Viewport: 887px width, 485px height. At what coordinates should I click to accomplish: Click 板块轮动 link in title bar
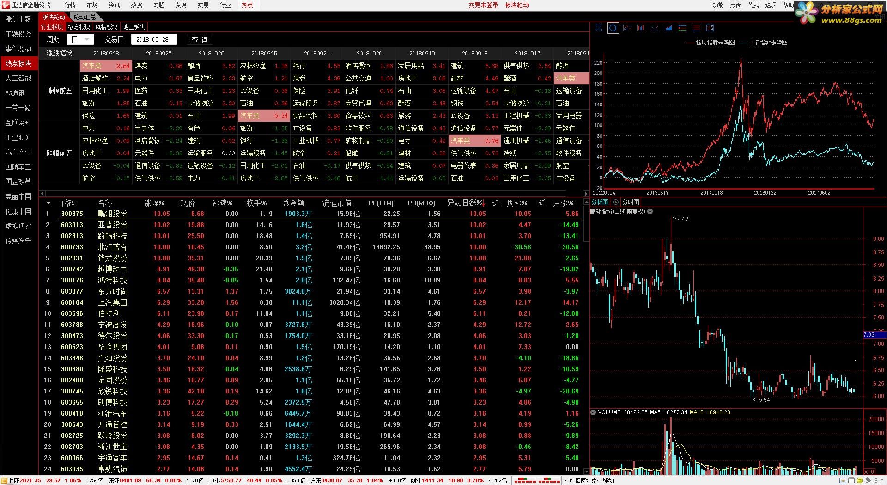pyautogui.click(x=517, y=5)
